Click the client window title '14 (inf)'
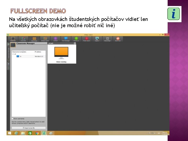The image size is (188, 141). (x=51, y=43)
